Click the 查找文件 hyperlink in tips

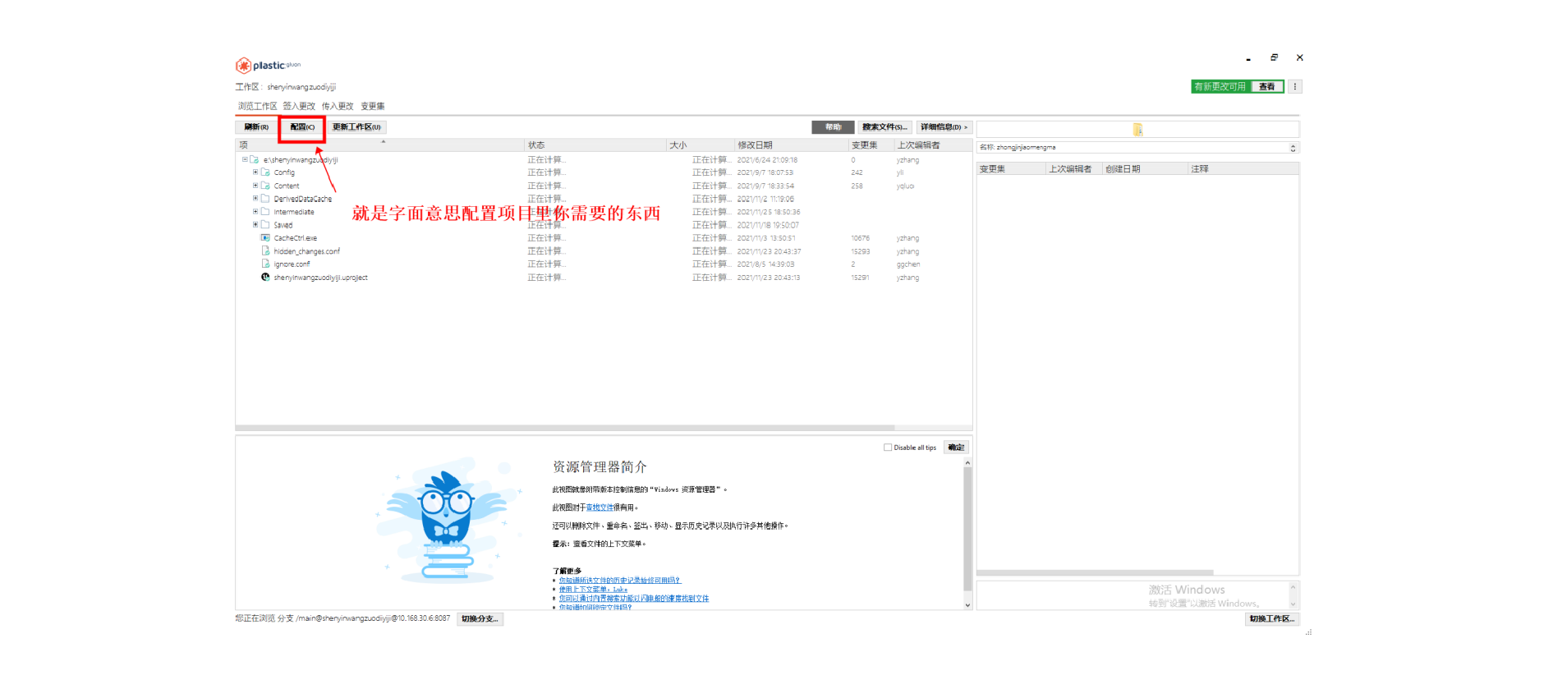[599, 507]
